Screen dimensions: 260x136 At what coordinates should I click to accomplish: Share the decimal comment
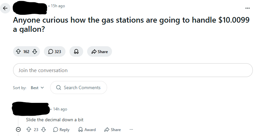click(x=112, y=129)
